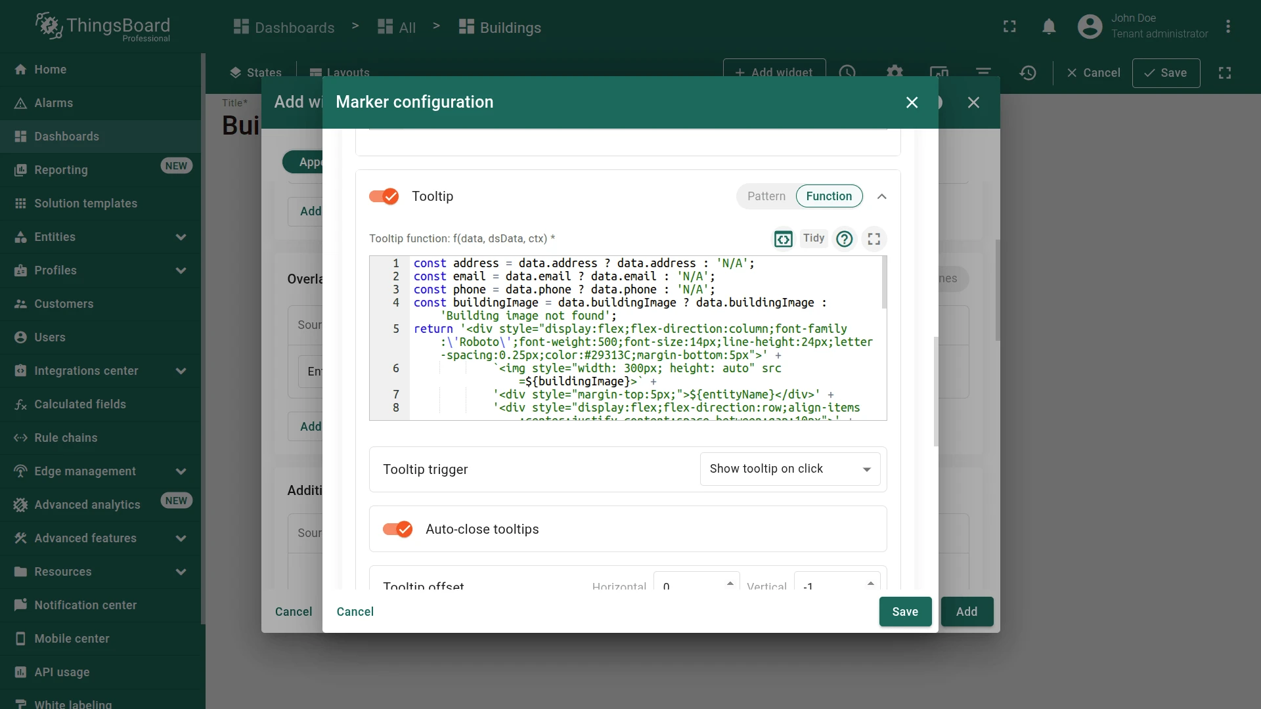
Task: Toggle the Tooltip switch
Action: coord(384,196)
